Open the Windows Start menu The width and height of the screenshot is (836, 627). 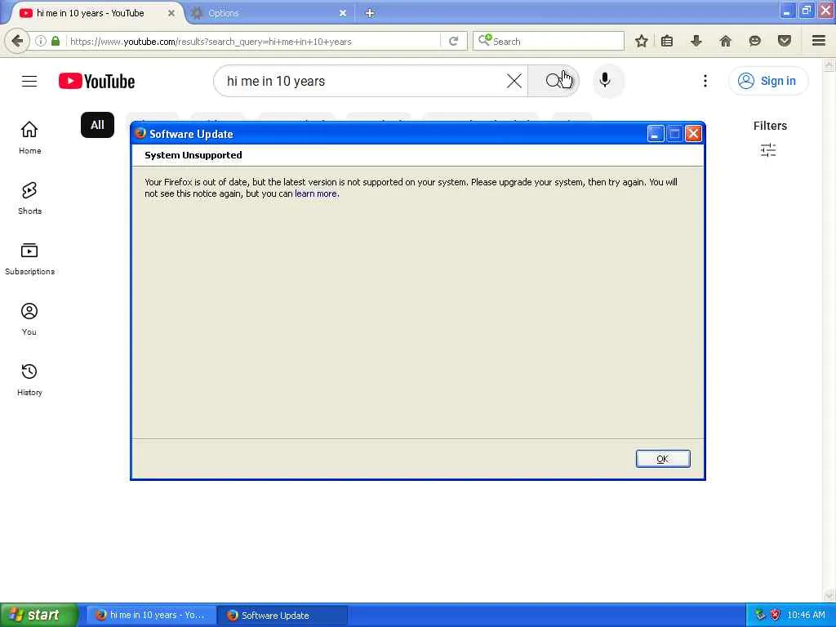click(39, 615)
